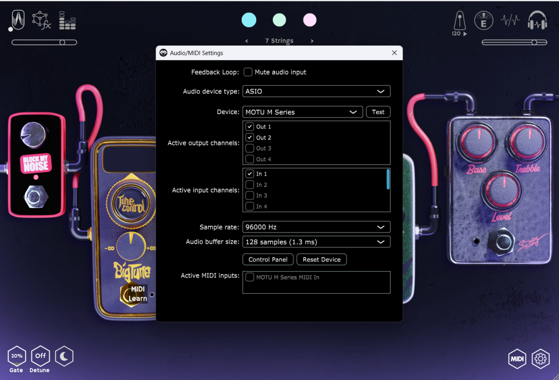Open the Sample rate dropdown

316,227
